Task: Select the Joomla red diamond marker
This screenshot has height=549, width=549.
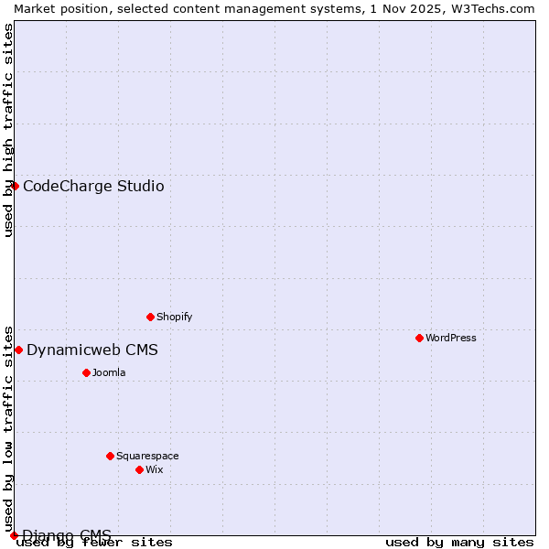Action: (x=86, y=372)
